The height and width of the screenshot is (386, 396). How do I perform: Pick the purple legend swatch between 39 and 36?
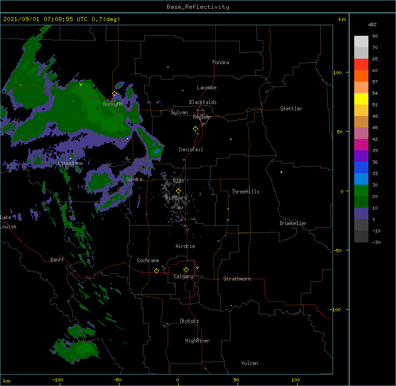[x=361, y=156]
